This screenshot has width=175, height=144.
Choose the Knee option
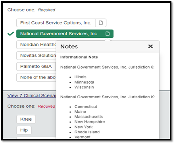(x=26, y=119)
